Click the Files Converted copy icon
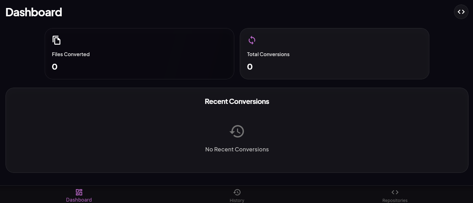Viewport: 473px width, 203px height. (56, 40)
